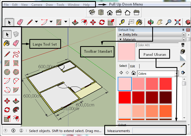Switch to Iso view house icon
This screenshot has height=136, width=191.
(x=92, y=12)
